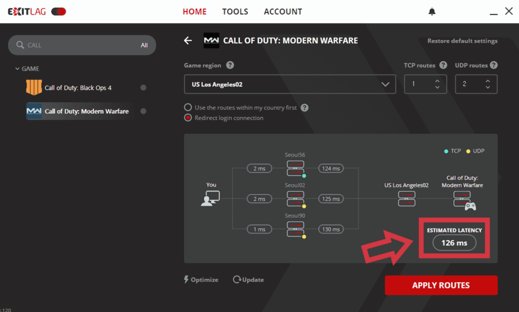The width and height of the screenshot is (519, 312).
Task: Click the Update label
Action: pyautogui.click(x=253, y=280)
